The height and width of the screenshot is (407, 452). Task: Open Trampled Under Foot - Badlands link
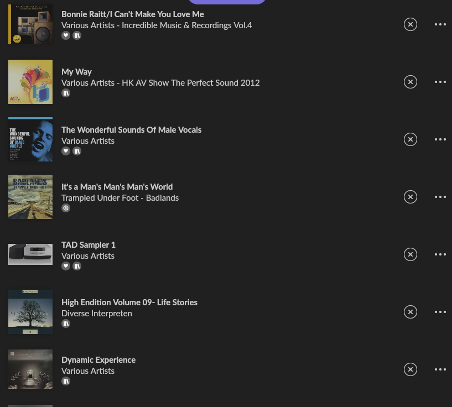tap(120, 198)
